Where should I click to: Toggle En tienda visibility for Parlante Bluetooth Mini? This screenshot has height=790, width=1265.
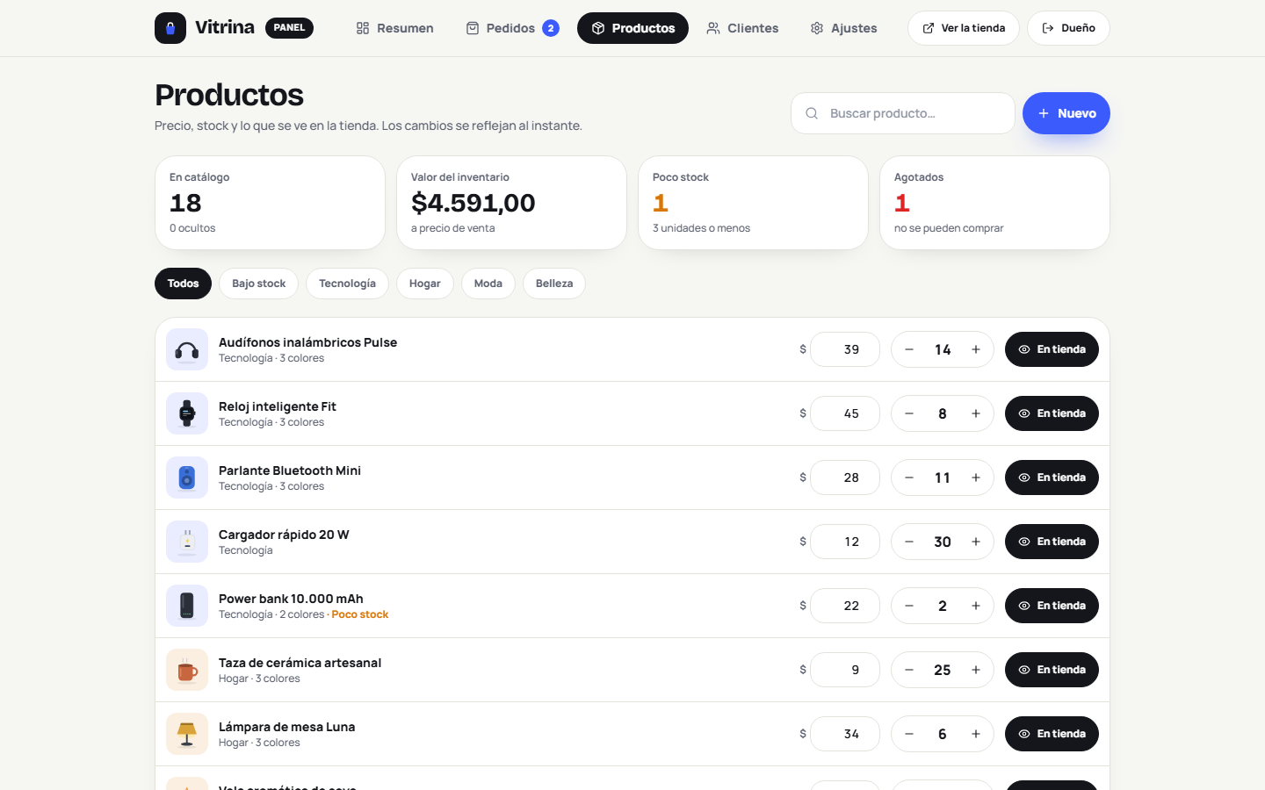coord(1052,478)
